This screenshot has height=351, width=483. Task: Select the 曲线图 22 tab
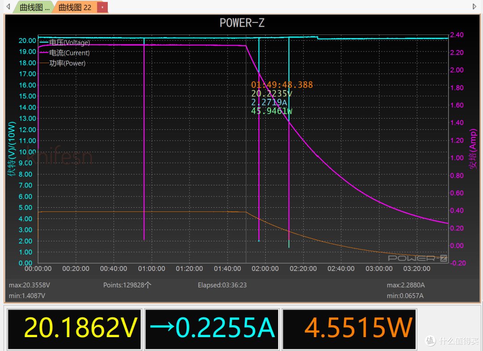click(x=75, y=7)
